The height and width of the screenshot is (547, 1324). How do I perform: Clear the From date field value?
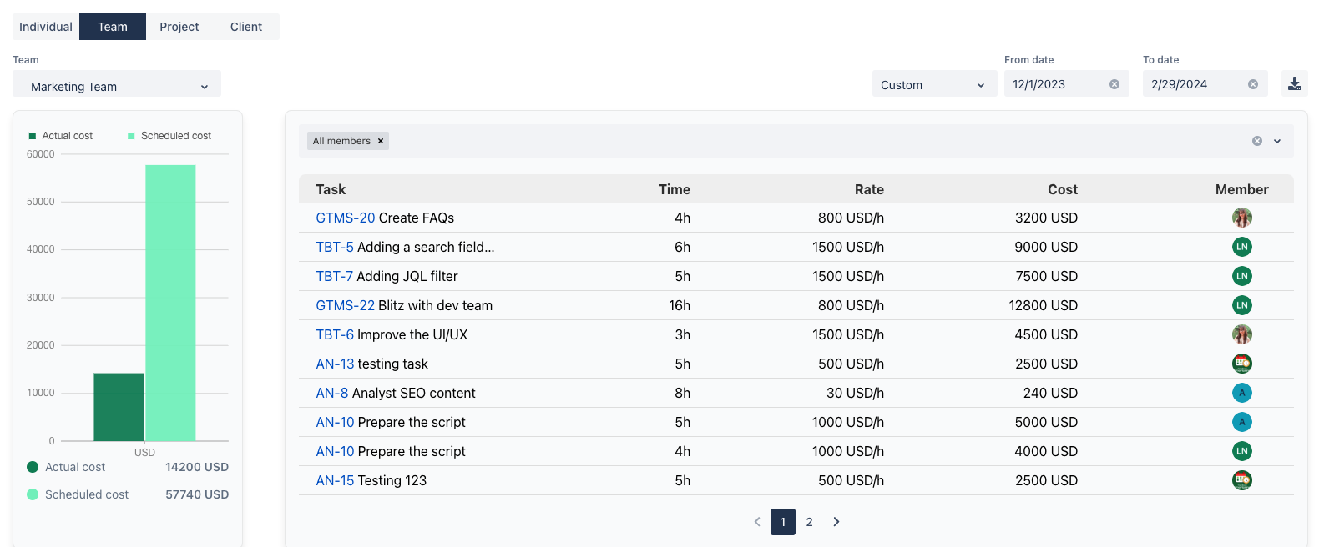[1114, 84]
